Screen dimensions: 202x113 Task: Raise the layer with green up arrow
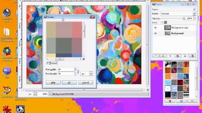point(163,56)
